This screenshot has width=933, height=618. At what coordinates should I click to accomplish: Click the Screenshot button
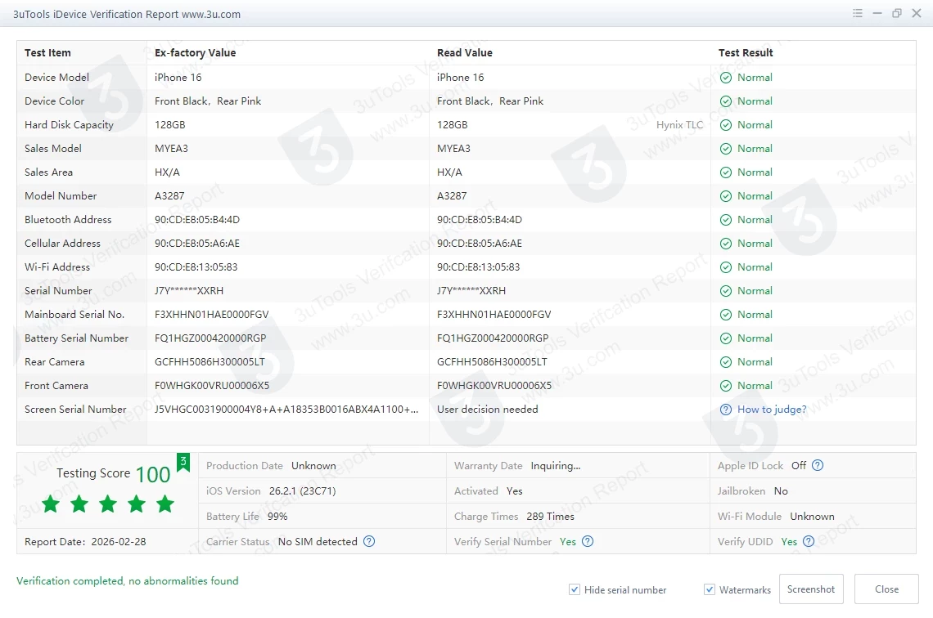pyautogui.click(x=811, y=589)
